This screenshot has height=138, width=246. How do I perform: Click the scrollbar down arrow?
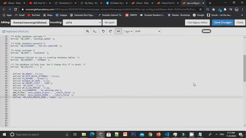(x=244, y=125)
